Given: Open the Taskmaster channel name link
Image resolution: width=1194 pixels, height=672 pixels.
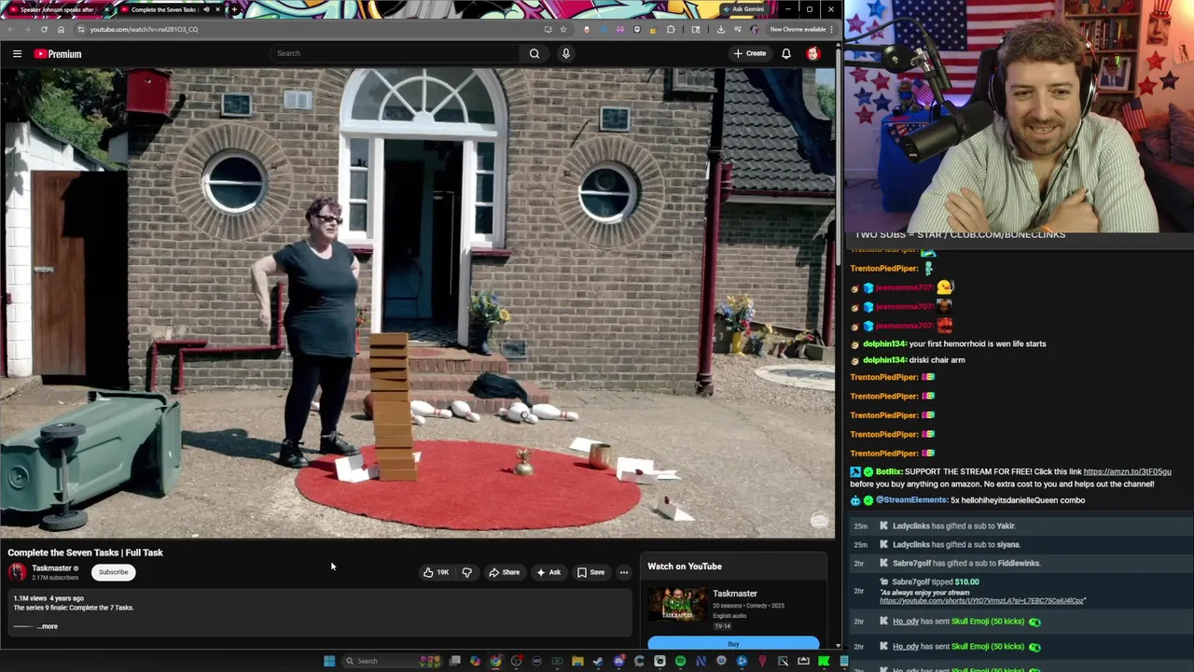Looking at the screenshot, I should [51, 567].
